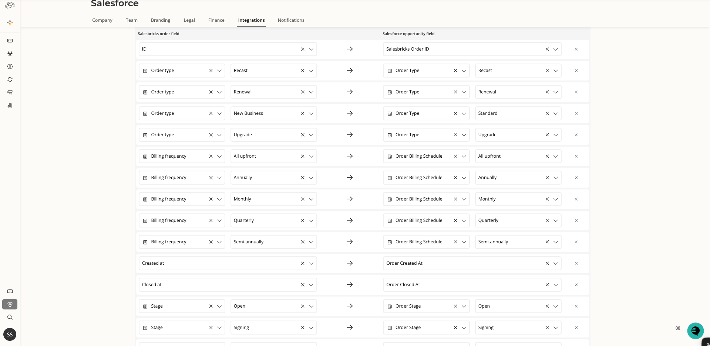
Task: Clear the Closed at field selection
Action: pos(303,285)
